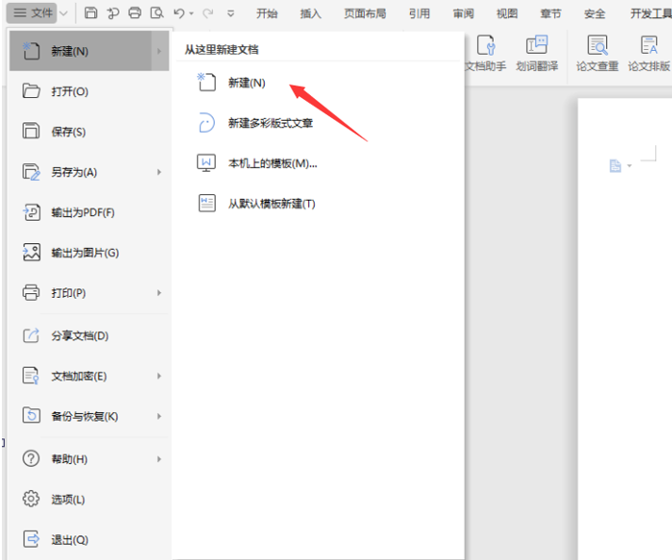Viewport: 672px width, 560px height.
Task: Select 新建多彩版式文章 option
Action: [270, 124]
